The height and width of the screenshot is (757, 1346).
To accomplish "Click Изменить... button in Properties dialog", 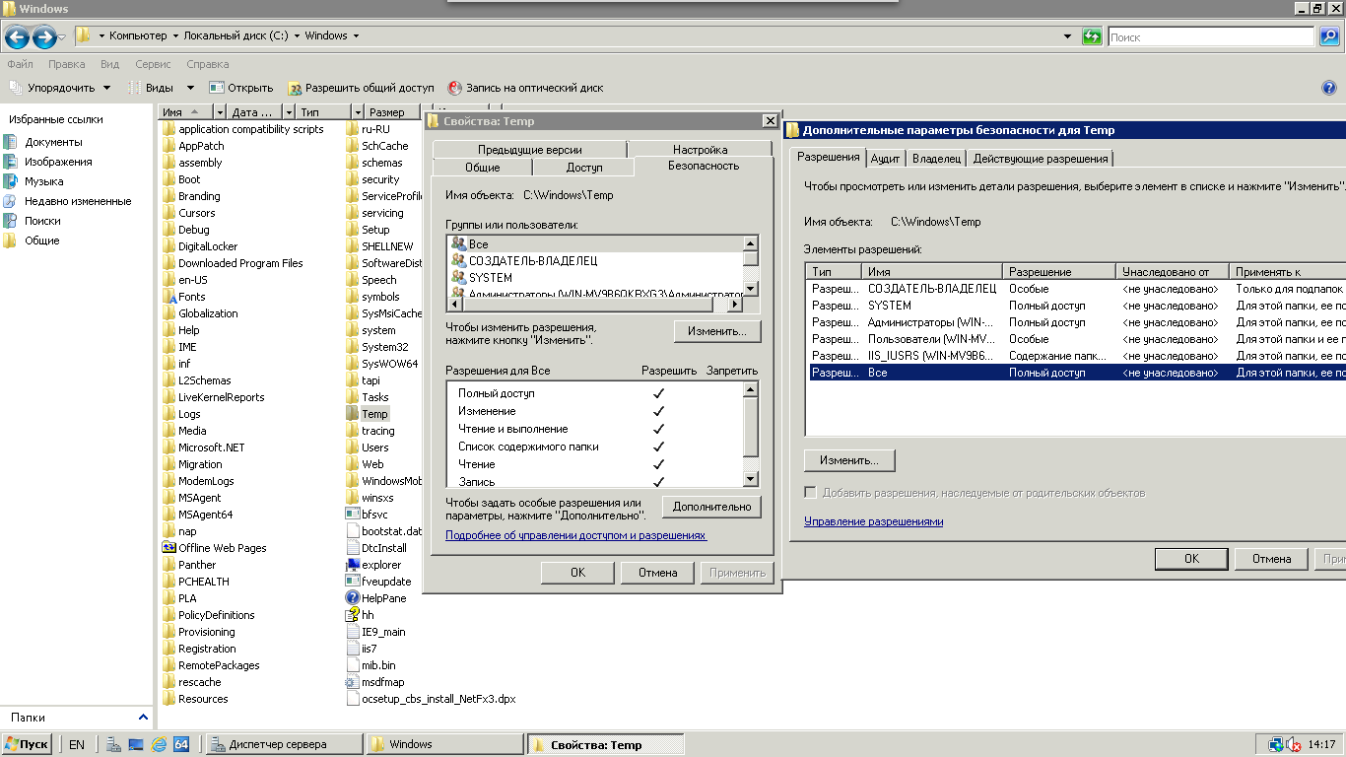I will point(717,332).
